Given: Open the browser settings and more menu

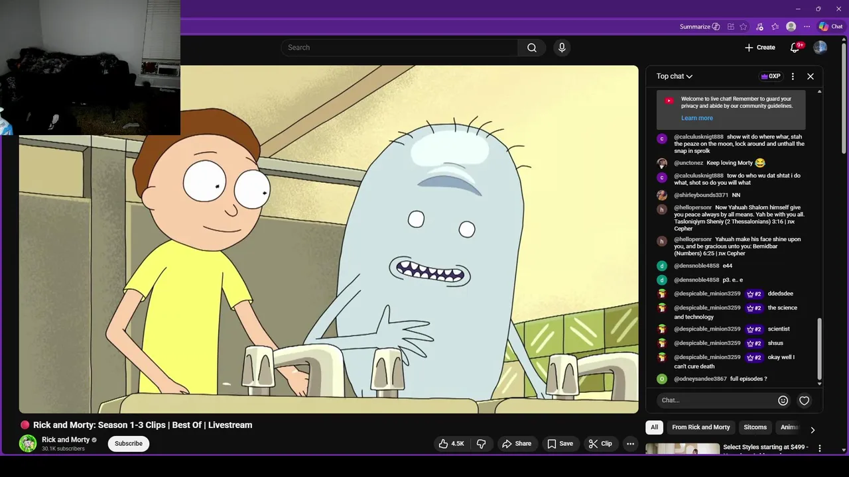Looking at the screenshot, I should point(807,26).
